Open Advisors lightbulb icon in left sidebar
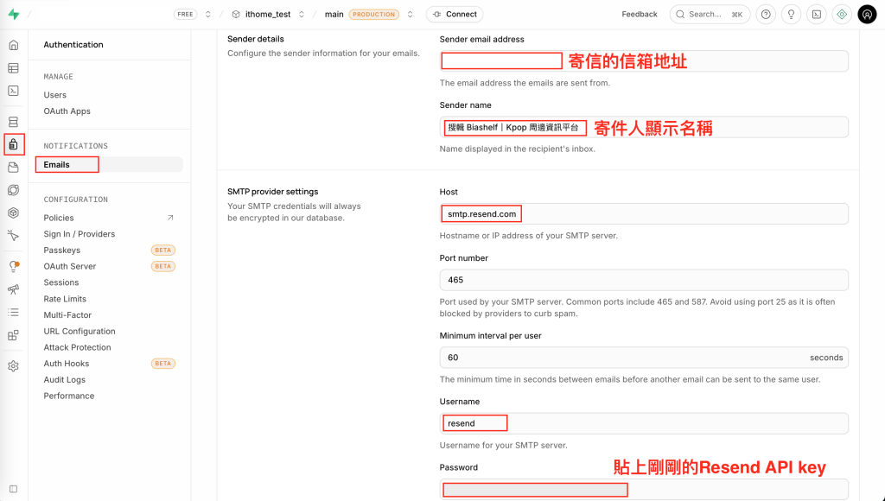The image size is (885, 501). (14, 266)
